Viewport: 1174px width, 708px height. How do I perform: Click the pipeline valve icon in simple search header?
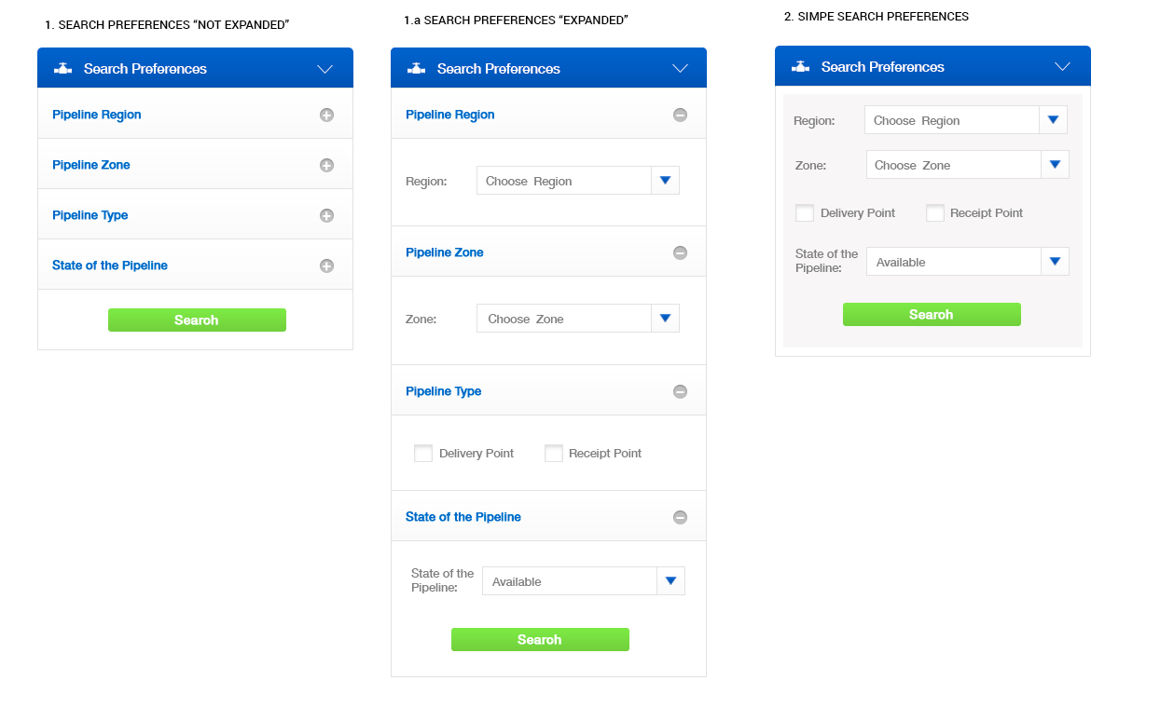(800, 67)
